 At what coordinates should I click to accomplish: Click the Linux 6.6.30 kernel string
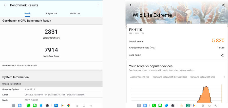pos(55,95)
